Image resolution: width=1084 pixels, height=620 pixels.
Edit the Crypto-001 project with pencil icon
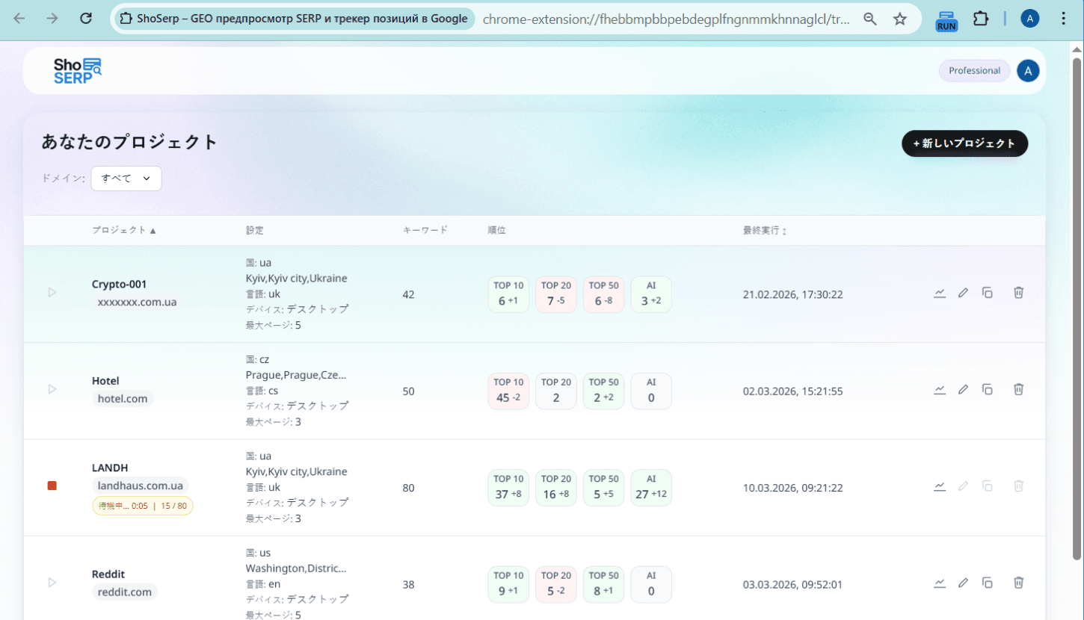point(963,293)
